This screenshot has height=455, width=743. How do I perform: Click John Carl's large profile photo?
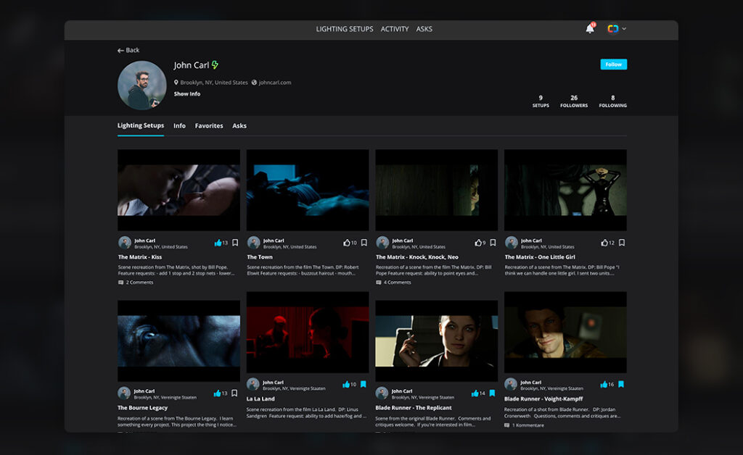tap(142, 85)
